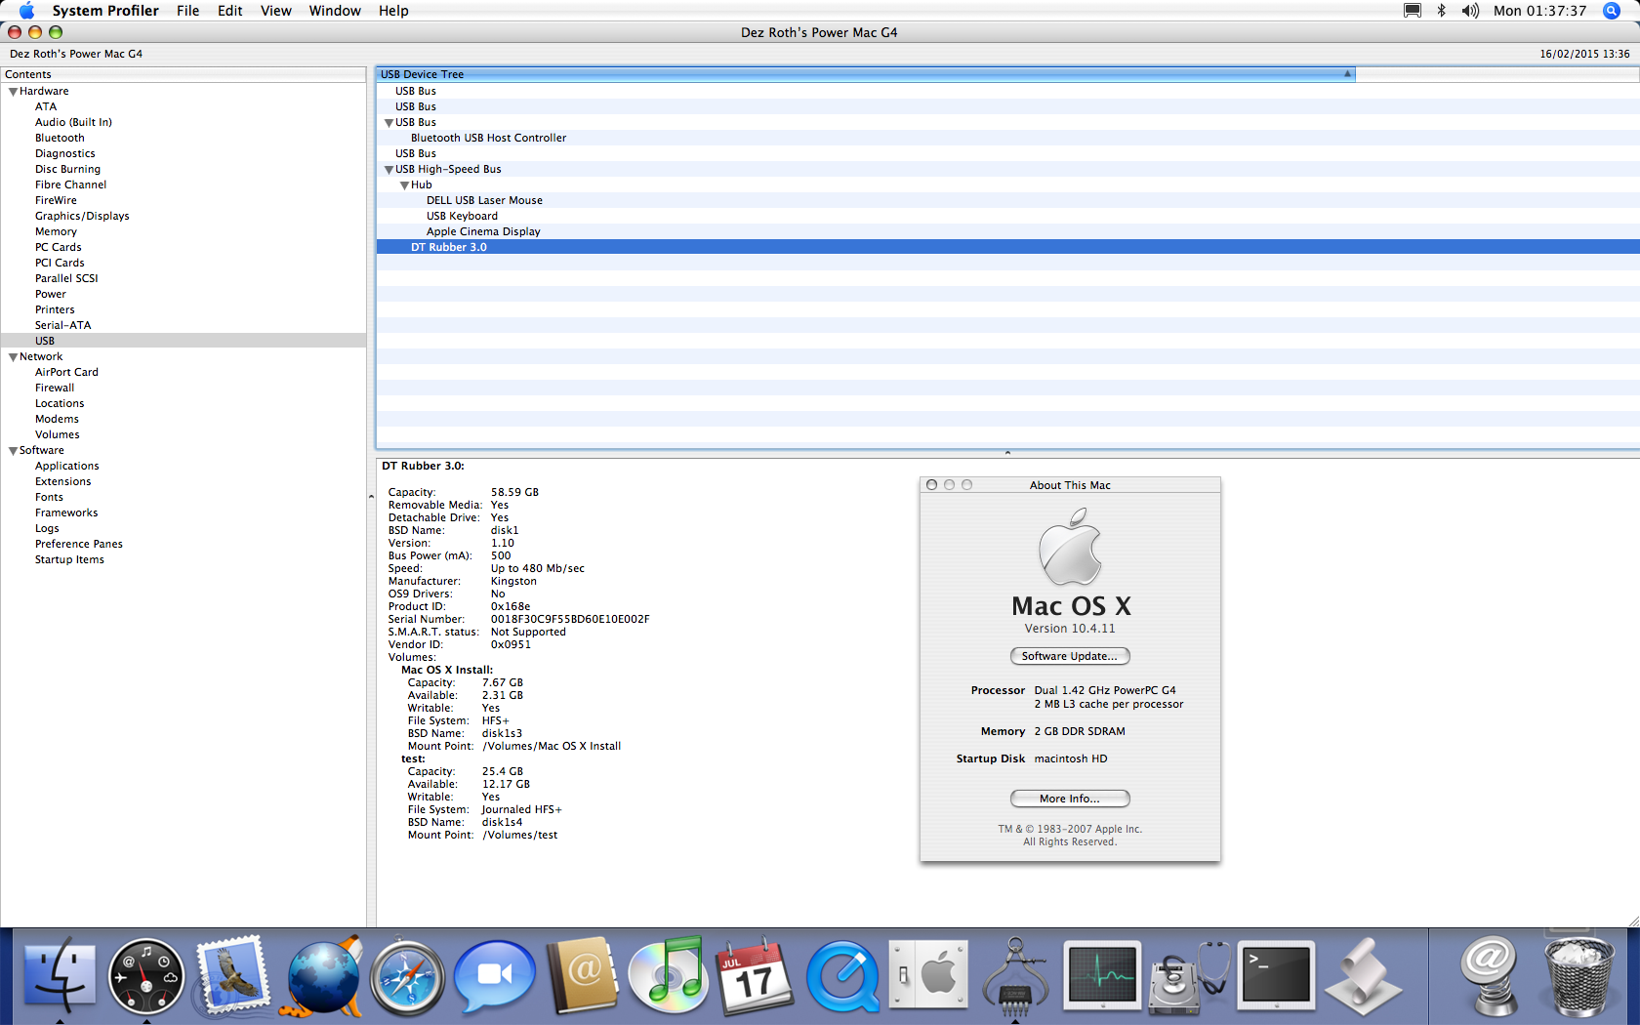The image size is (1640, 1025).
Task: Open the Apple menu
Action: (26, 11)
